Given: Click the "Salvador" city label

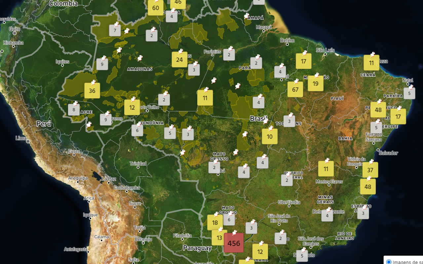Looking at the screenshot, I should [388, 153].
